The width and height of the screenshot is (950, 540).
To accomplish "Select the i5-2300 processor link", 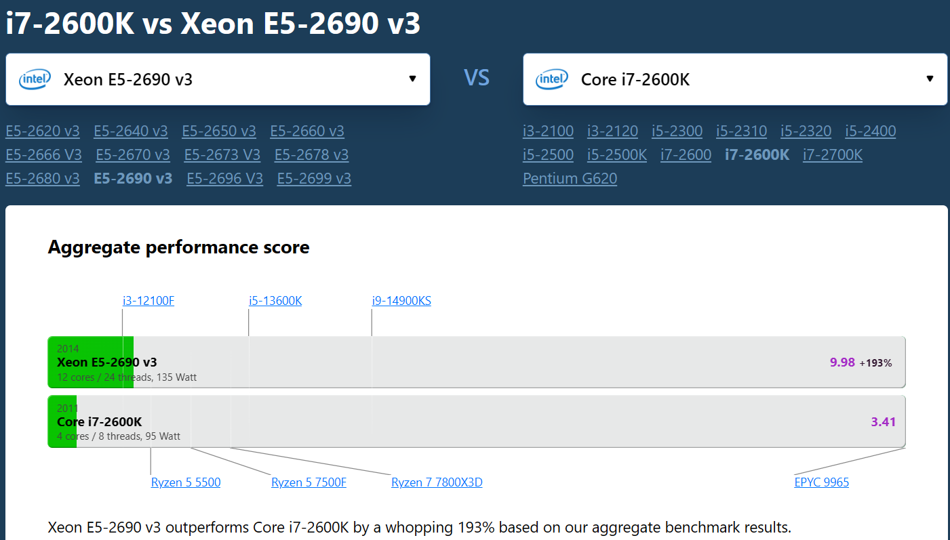I will (677, 131).
